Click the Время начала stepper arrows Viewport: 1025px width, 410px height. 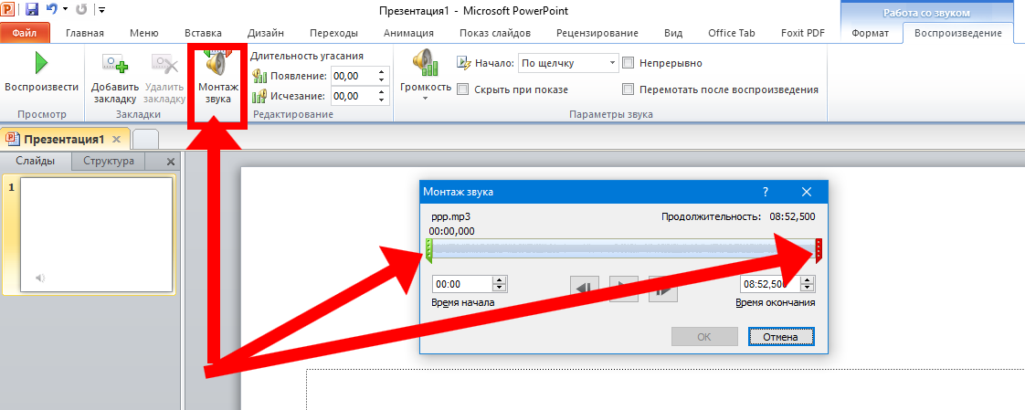tap(500, 285)
